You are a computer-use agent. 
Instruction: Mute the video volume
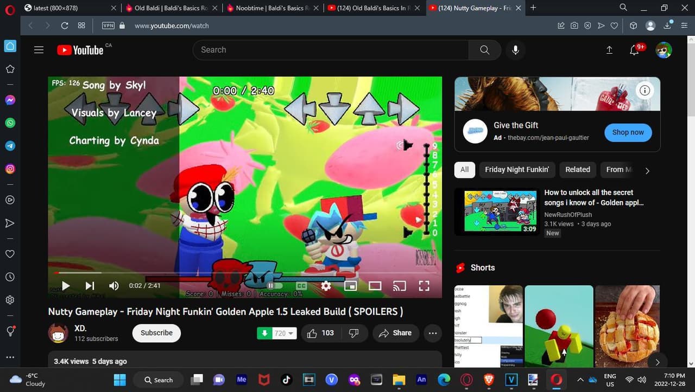pyautogui.click(x=113, y=286)
